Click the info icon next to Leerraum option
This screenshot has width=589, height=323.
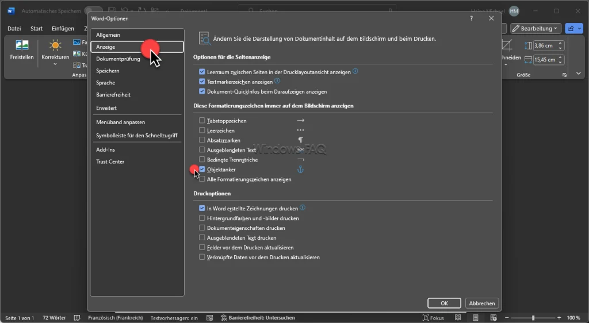pos(355,71)
